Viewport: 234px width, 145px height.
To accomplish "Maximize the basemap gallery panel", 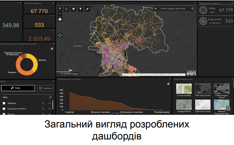I will pyautogui.click(x=232, y=79).
